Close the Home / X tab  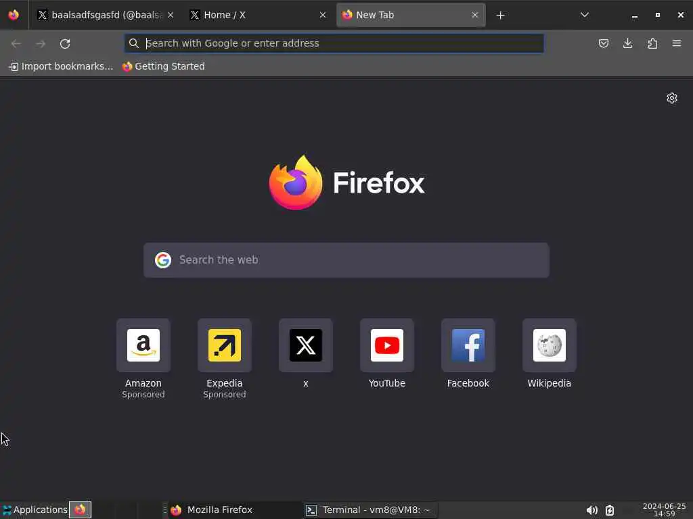(x=323, y=15)
